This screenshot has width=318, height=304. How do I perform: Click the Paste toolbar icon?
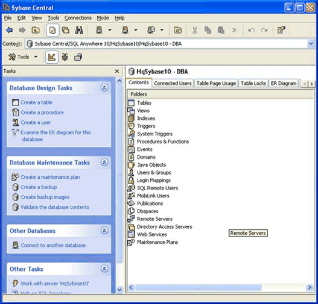(221, 30)
